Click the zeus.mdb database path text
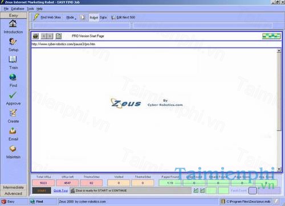 (249, 201)
